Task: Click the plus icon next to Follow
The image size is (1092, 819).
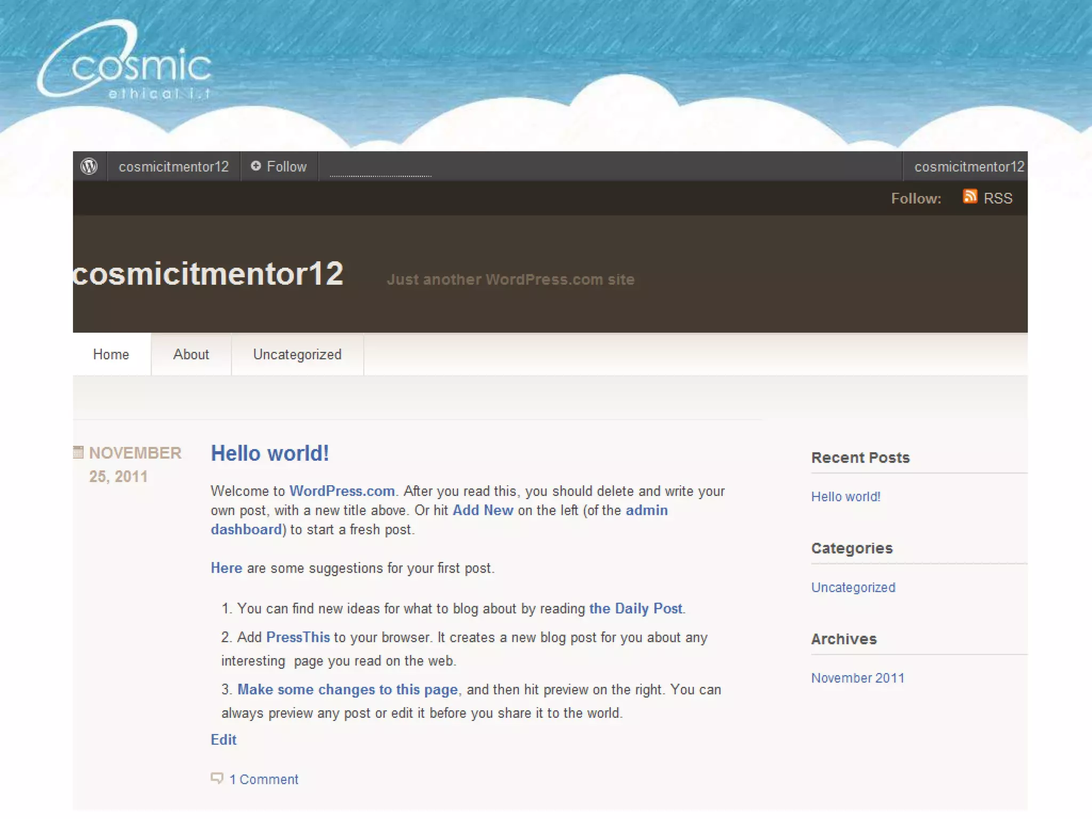Action: [256, 166]
